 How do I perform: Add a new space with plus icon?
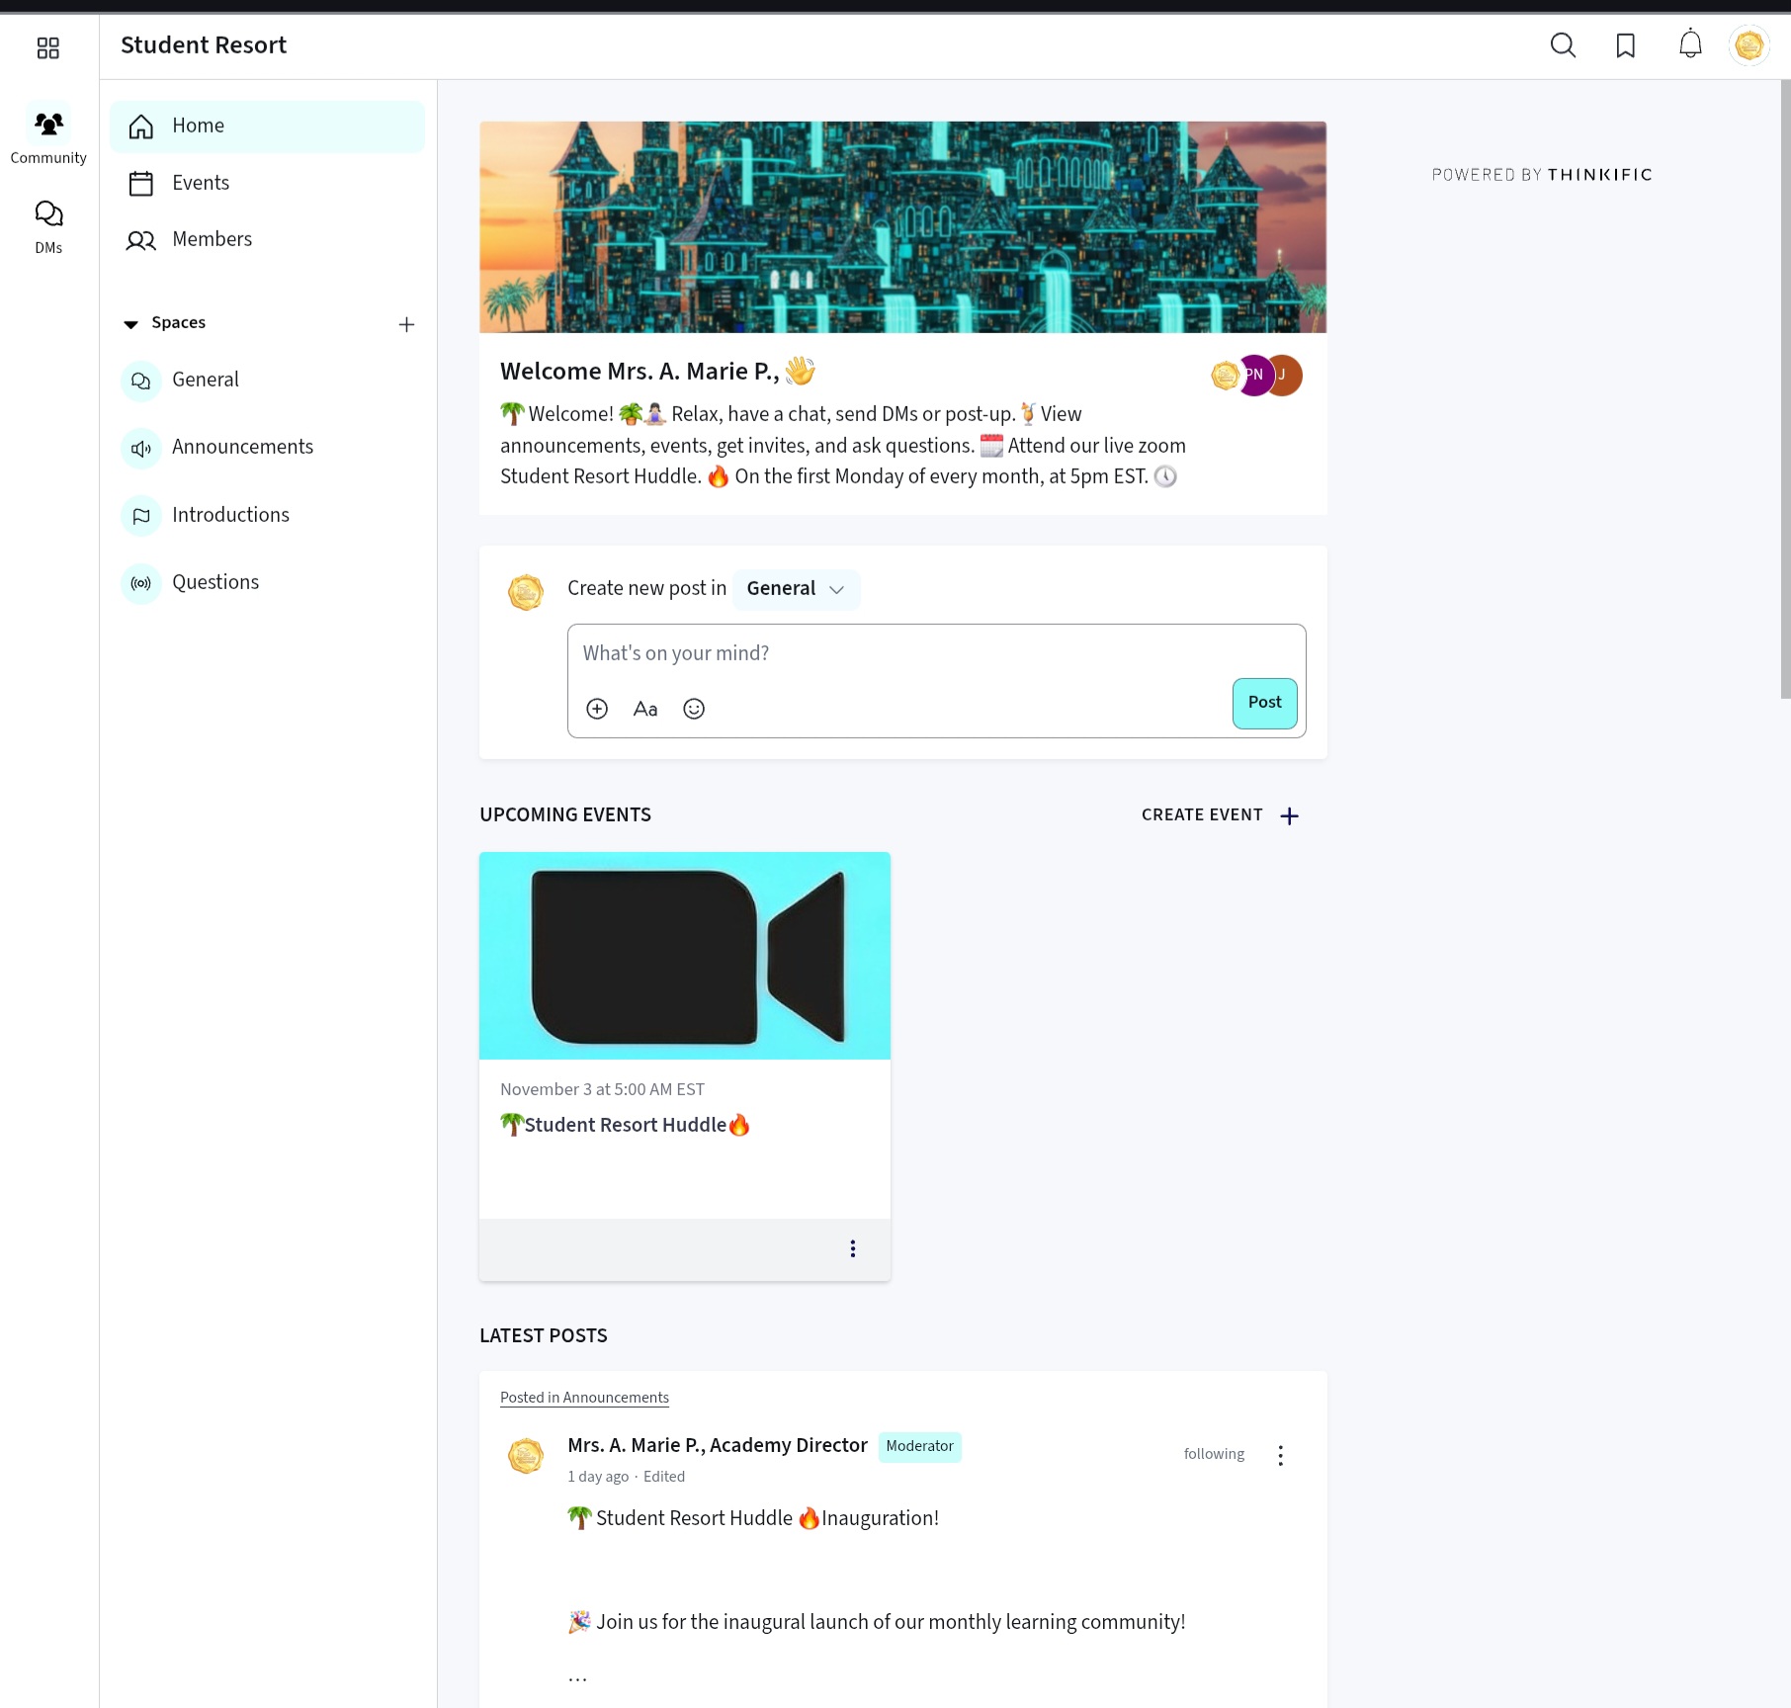coord(406,324)
